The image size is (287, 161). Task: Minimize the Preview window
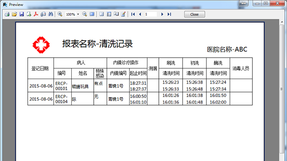pos(257,3)
